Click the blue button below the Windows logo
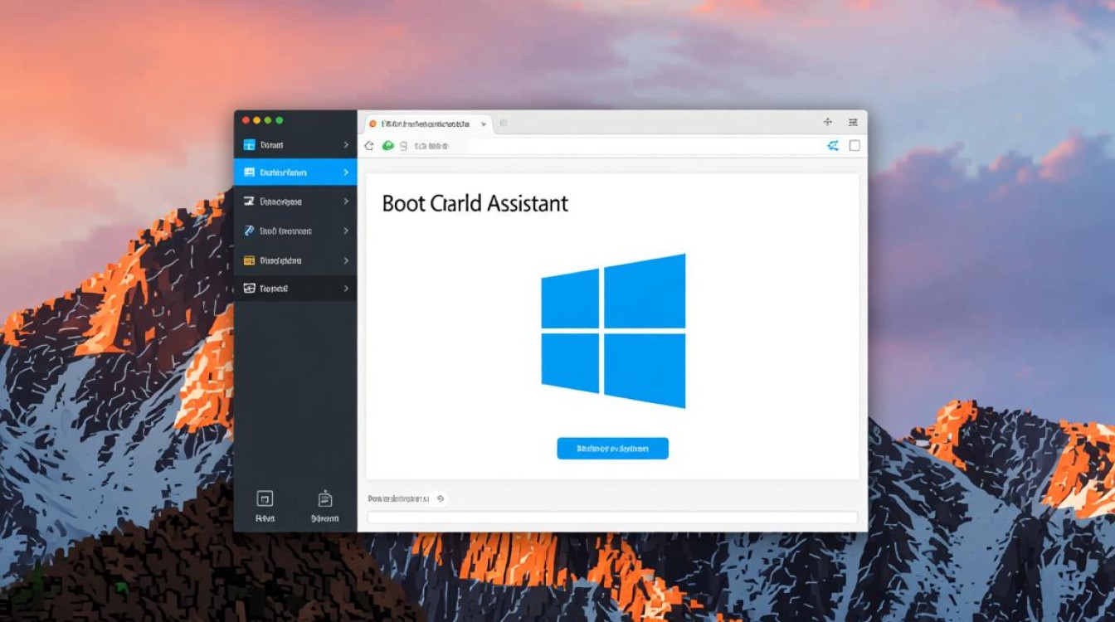This screenshot has height=622, width=1115. (612, 449)
